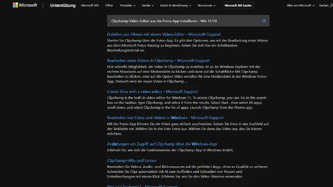Open 'Create films with a video editor' result
Viewport: 333px width, 187px height.
pos(152,92)
